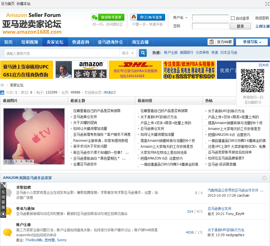Viewport: 270px width, 246px height.
Task: Expand the 快捷导航 menu
Action: [252, 42]
